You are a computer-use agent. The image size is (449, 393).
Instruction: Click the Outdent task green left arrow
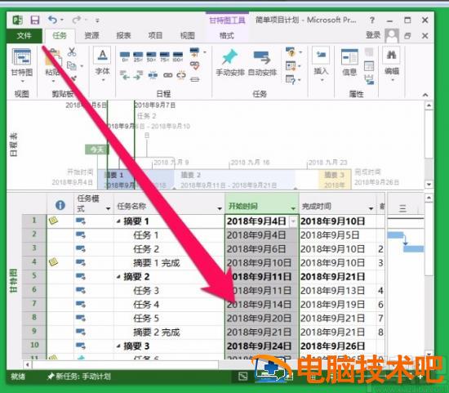click(x=125, y=75)
